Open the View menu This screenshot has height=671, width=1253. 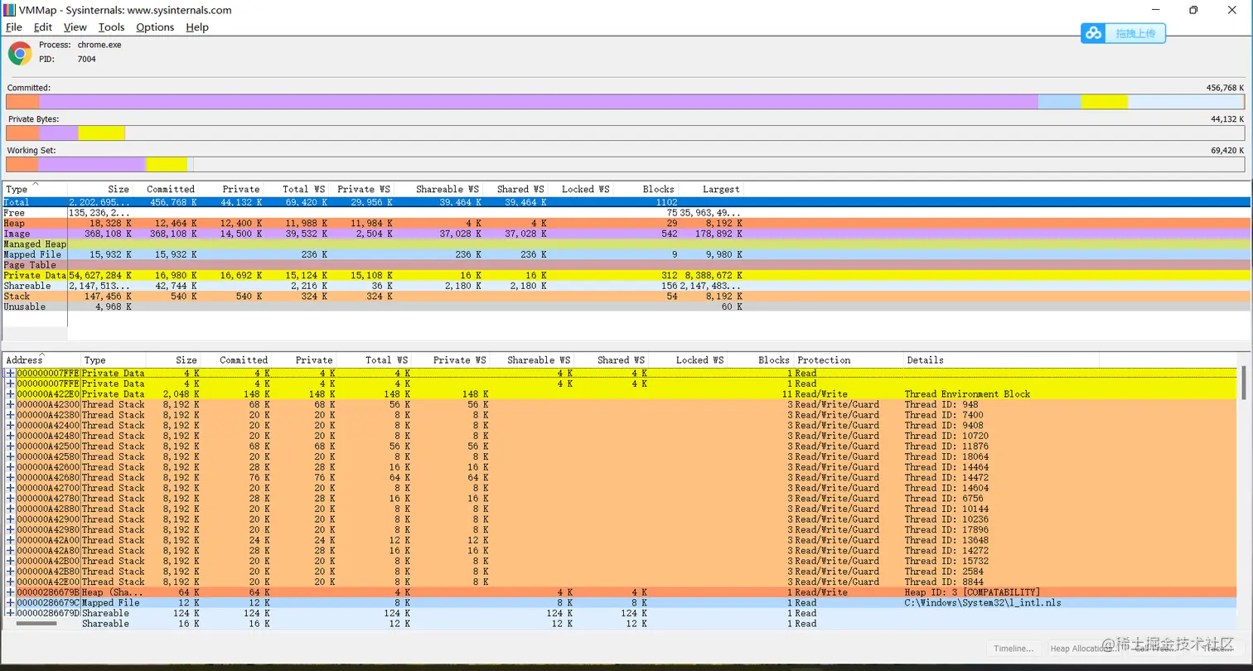click(x=75, y=27)
